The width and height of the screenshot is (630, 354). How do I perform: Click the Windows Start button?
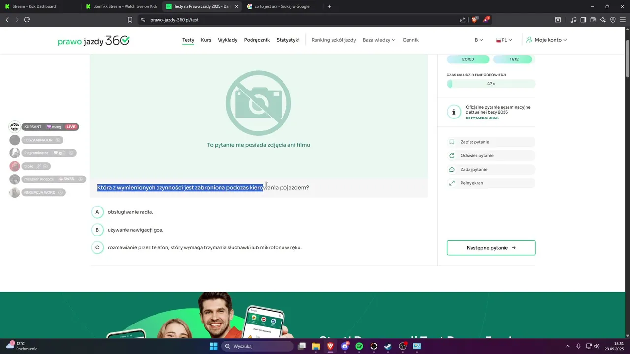213,346
